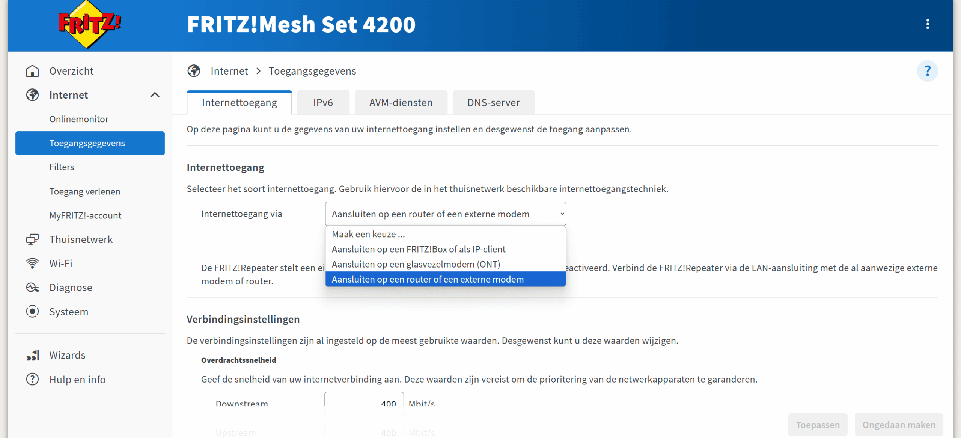Open the DNS-server tab
Image resolution: width=961 pixels, height=438 pixels.
(x=493, y=103)
